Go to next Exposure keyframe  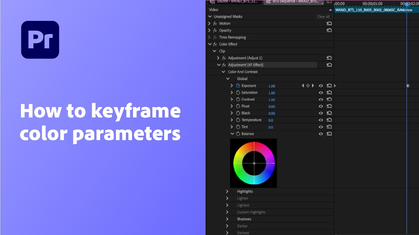313,86
